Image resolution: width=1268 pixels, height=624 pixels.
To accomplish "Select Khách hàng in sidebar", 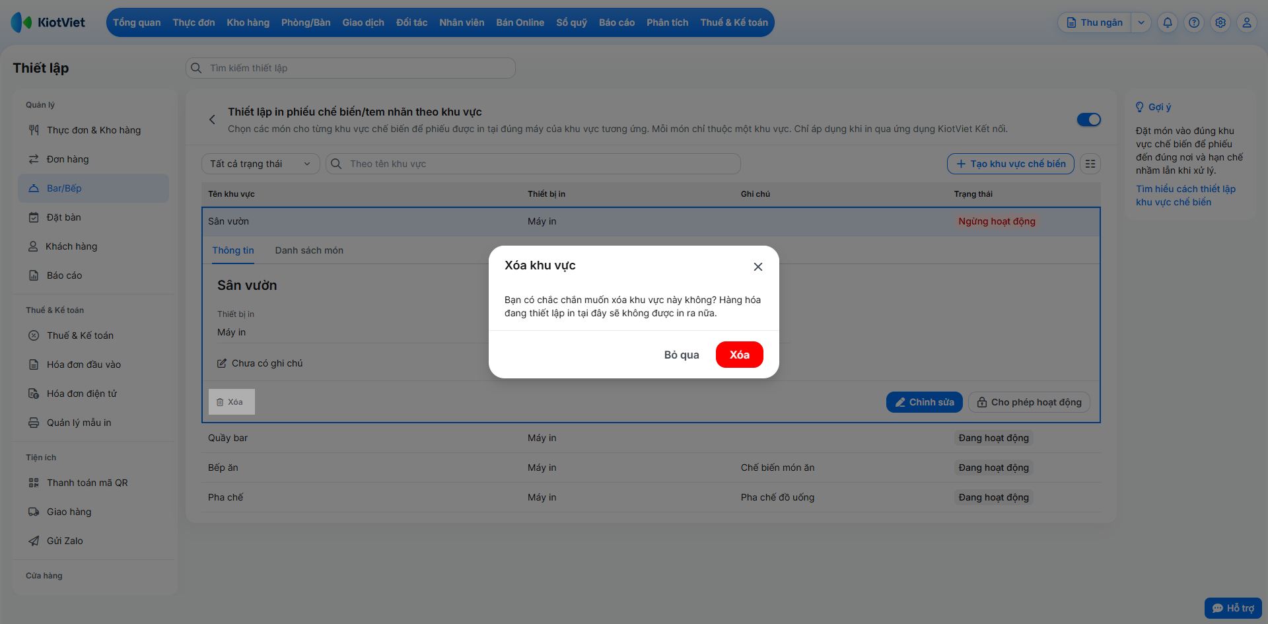I will point(93,246).
